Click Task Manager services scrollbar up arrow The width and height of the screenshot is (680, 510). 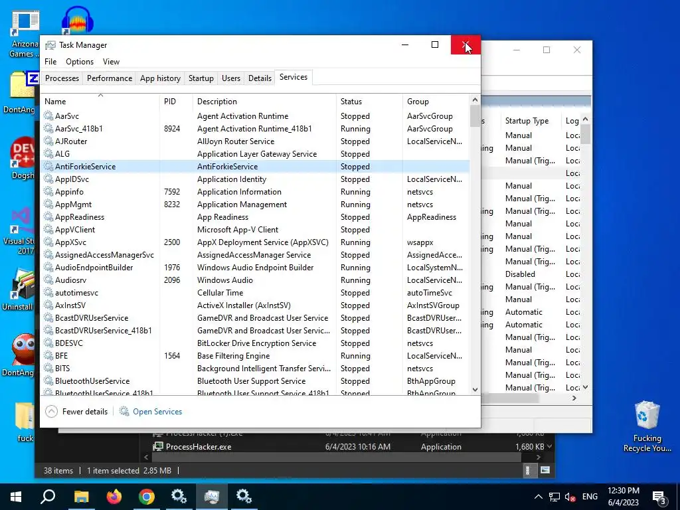[x=475, y=100]
